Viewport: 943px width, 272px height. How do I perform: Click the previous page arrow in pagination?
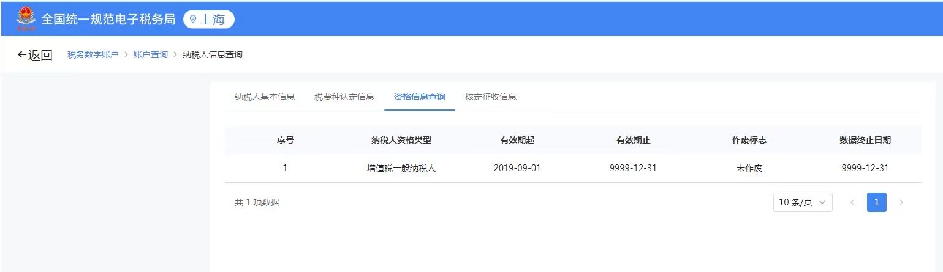tap(852, 202)
